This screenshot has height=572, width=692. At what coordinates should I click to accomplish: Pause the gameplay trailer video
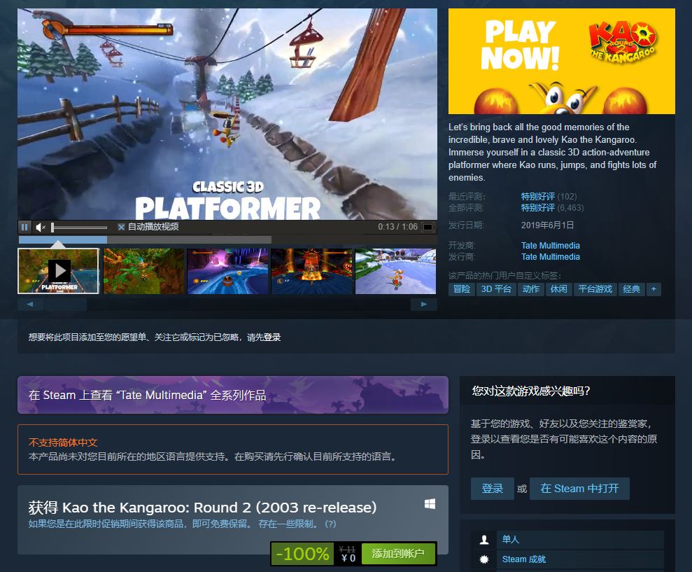pyautogui.click(x=24, y=227)
